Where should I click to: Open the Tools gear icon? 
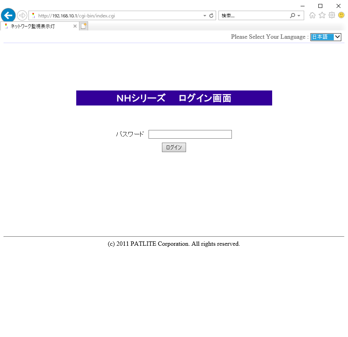pos(331,15)
